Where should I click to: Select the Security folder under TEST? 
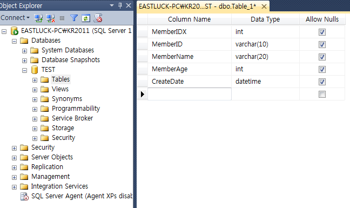pos(63,138)
